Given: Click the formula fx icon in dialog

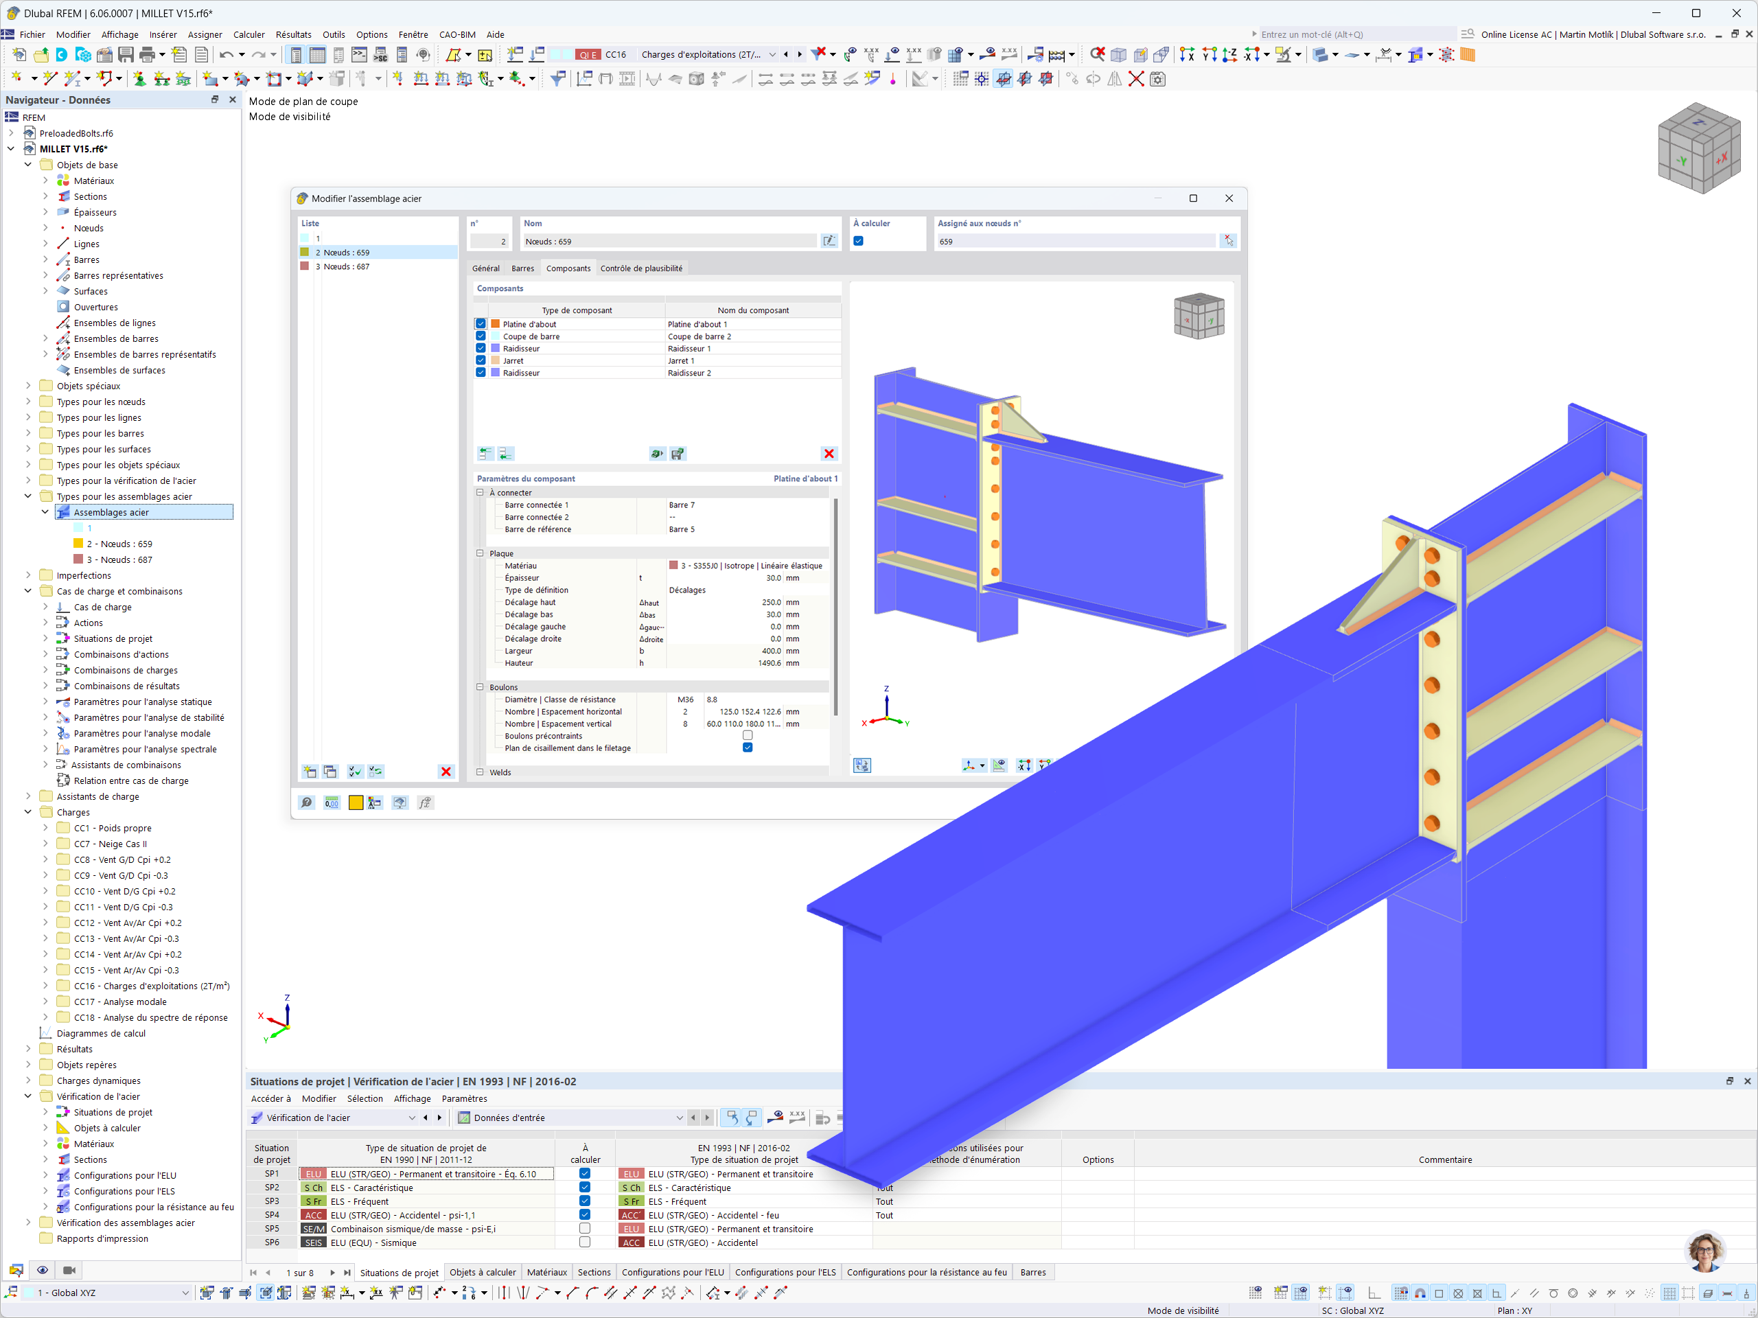Looking at the screenshot, I should tap(425, 803).
